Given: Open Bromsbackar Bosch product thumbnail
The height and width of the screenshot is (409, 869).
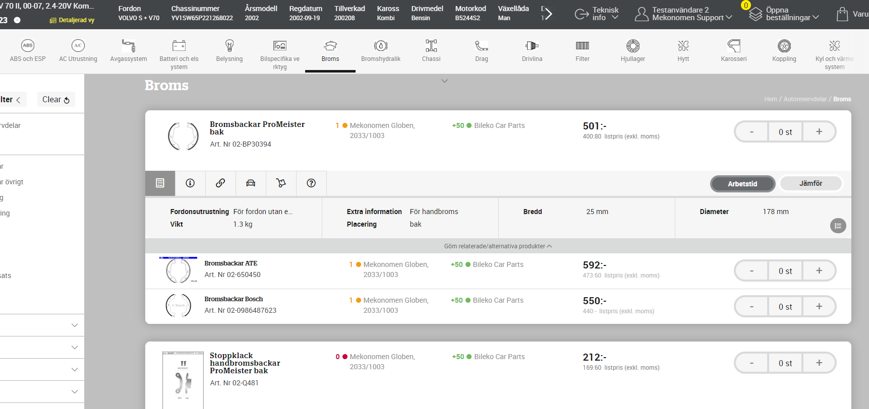Looking at the screenshot, I should point(179,305).
